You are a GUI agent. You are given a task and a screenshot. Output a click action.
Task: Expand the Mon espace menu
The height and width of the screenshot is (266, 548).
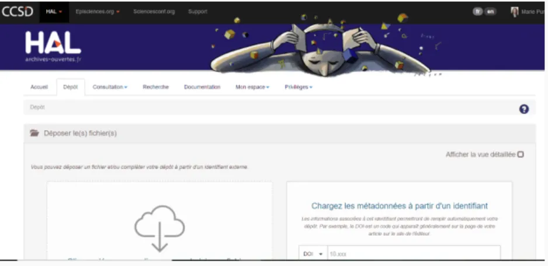[x=252, y=87]
